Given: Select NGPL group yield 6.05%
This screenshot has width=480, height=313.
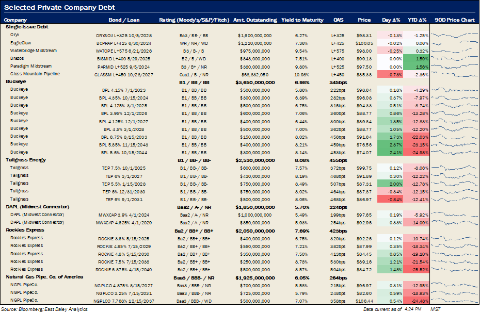Looking at the screenshot, I should 302,278.
